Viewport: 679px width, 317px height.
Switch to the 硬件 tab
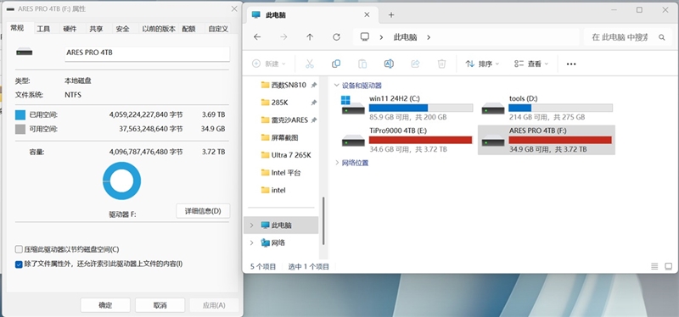coord(70,29)
